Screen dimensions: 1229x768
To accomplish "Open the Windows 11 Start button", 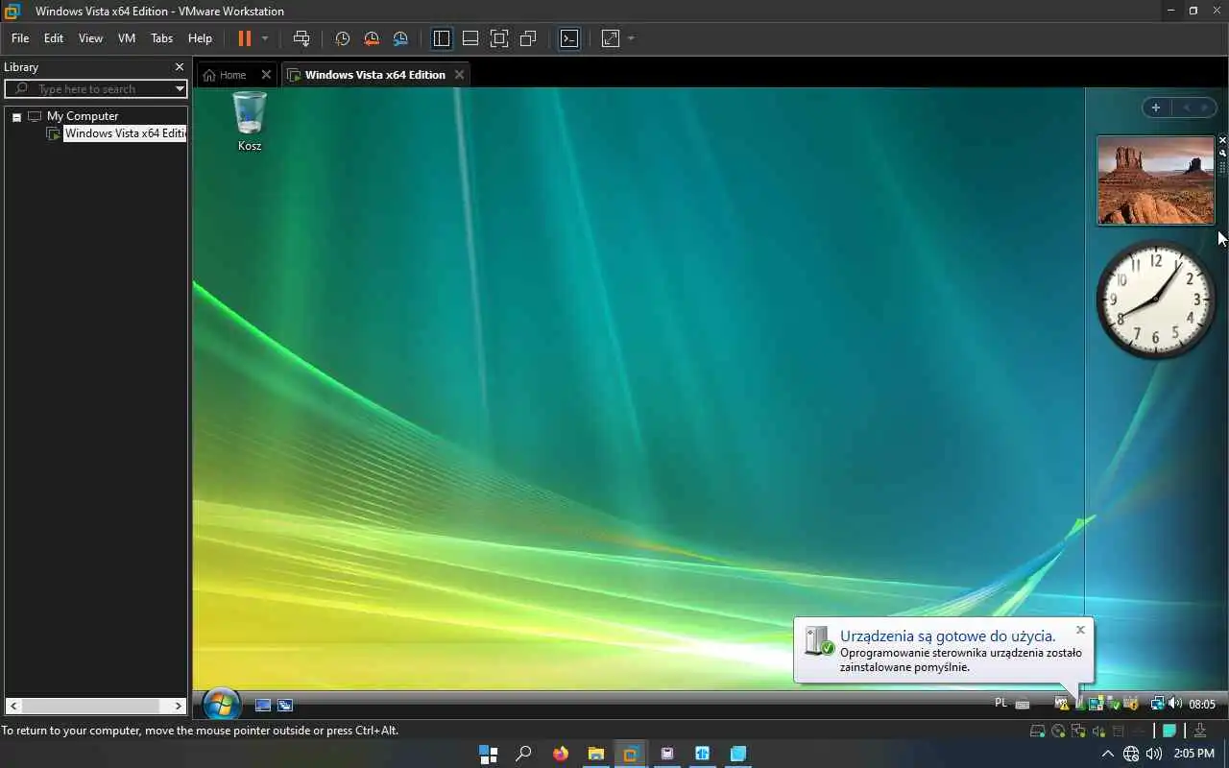I will click(x=488, y=754).
